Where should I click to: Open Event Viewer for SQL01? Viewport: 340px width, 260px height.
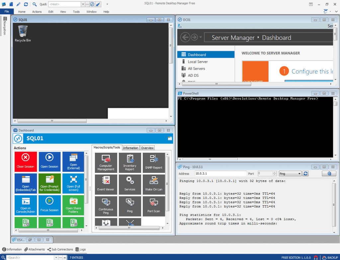tap(106, 184)
